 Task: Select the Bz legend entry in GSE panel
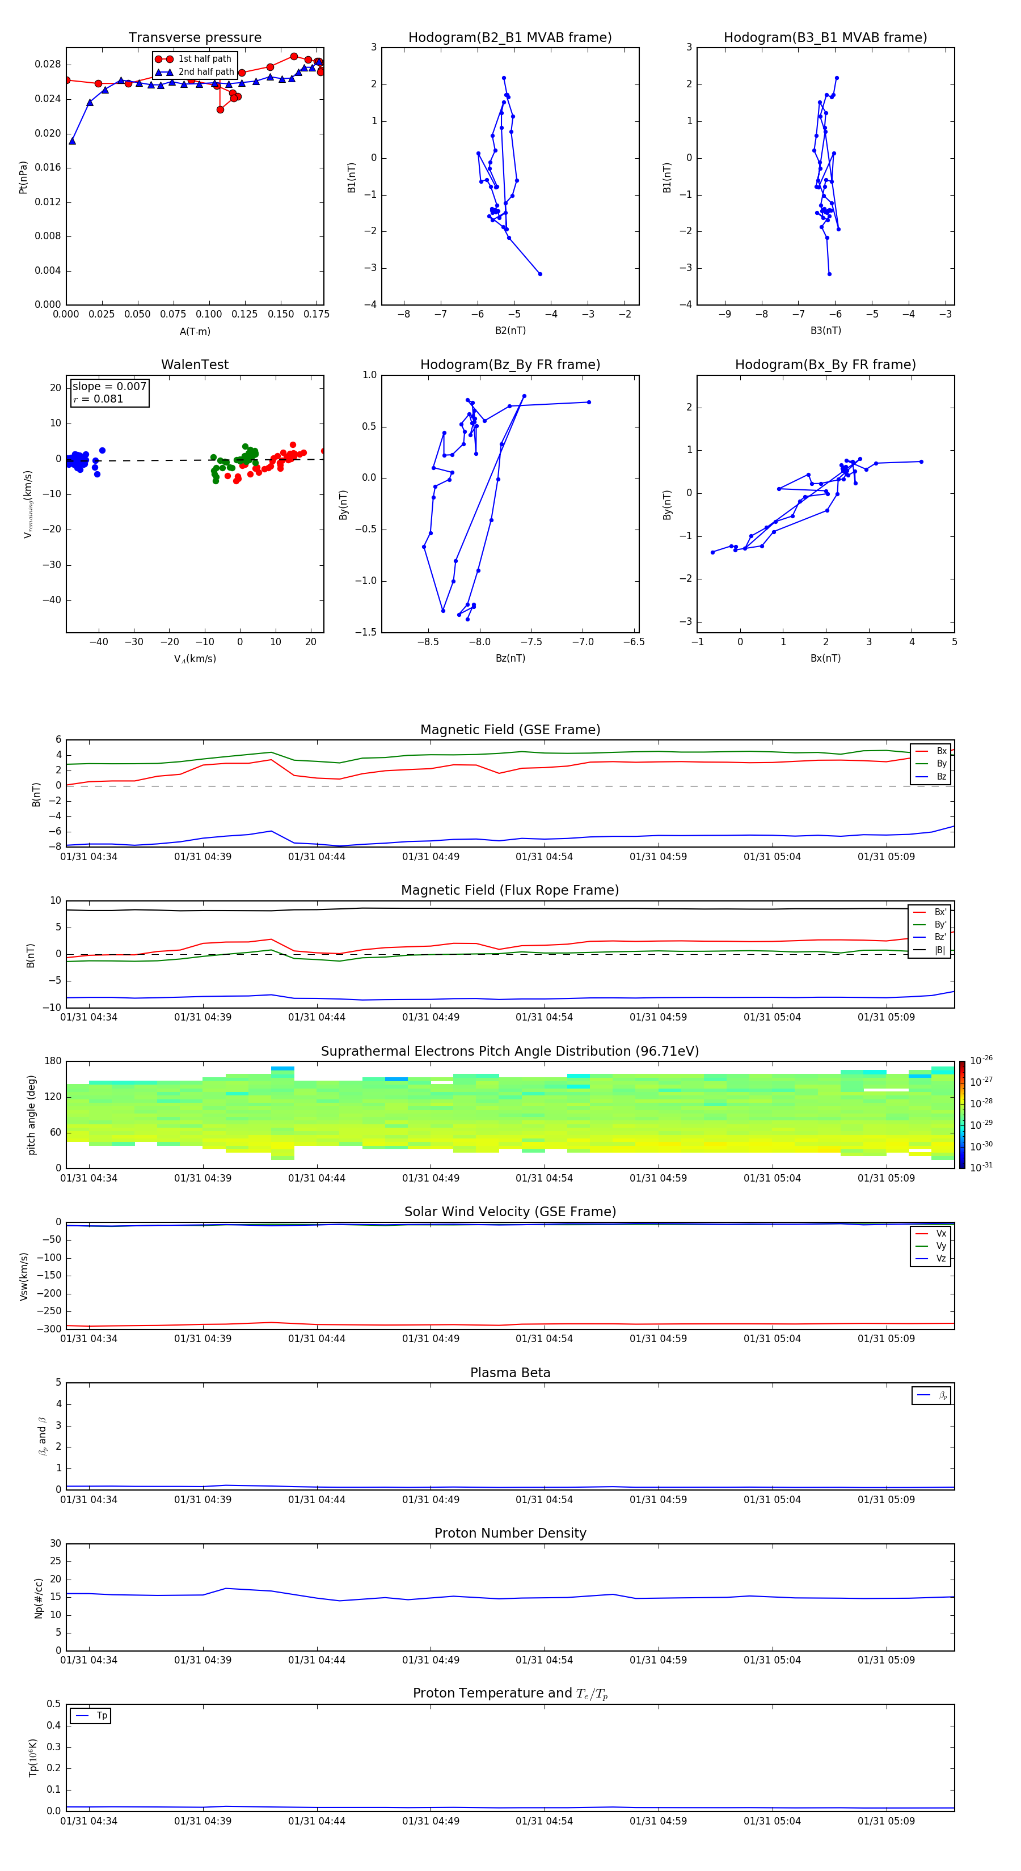pos(931,776)
